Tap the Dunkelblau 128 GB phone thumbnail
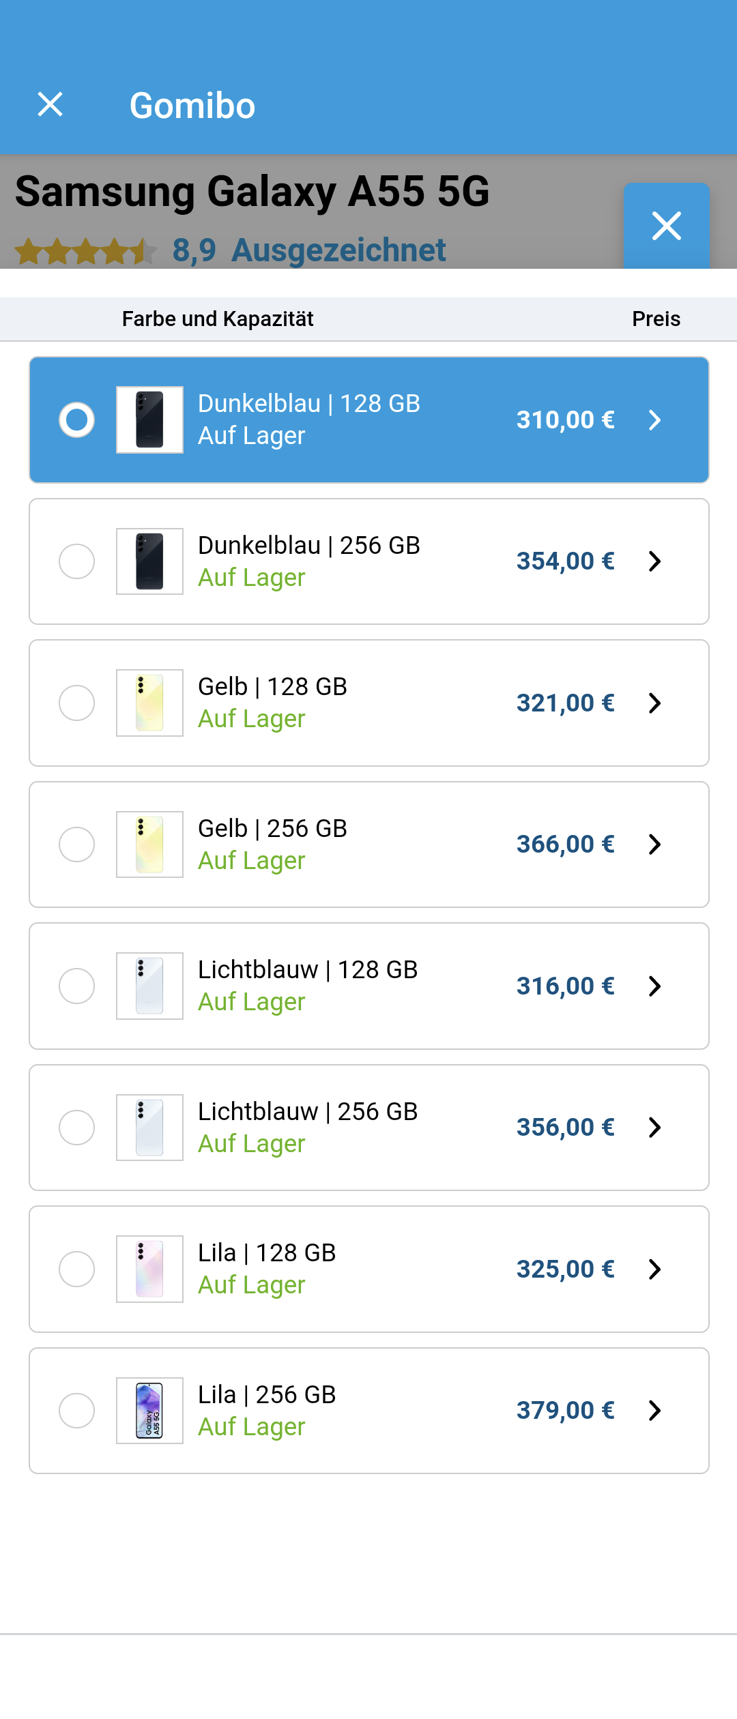Viewport: 737px width, 1719px height. tap(149, 420)
